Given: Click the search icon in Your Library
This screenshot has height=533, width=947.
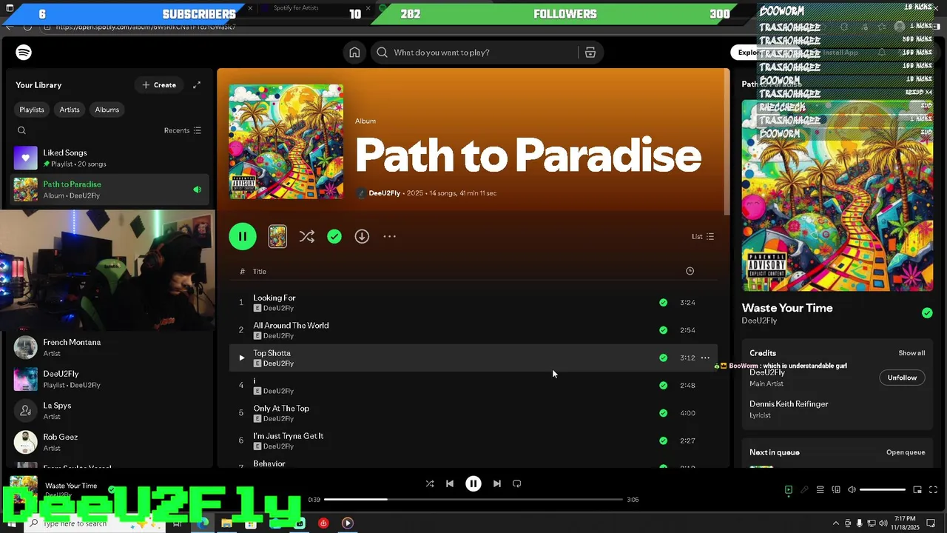Looking at the screenshot, I should [21, 130].
